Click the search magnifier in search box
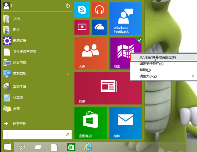 click(67, 135)
